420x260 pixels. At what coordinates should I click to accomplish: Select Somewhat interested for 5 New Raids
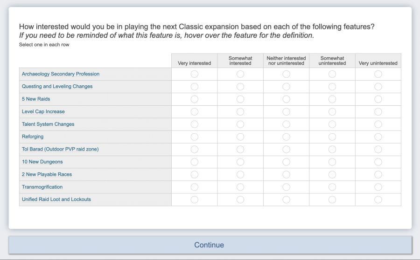(240, 99)
